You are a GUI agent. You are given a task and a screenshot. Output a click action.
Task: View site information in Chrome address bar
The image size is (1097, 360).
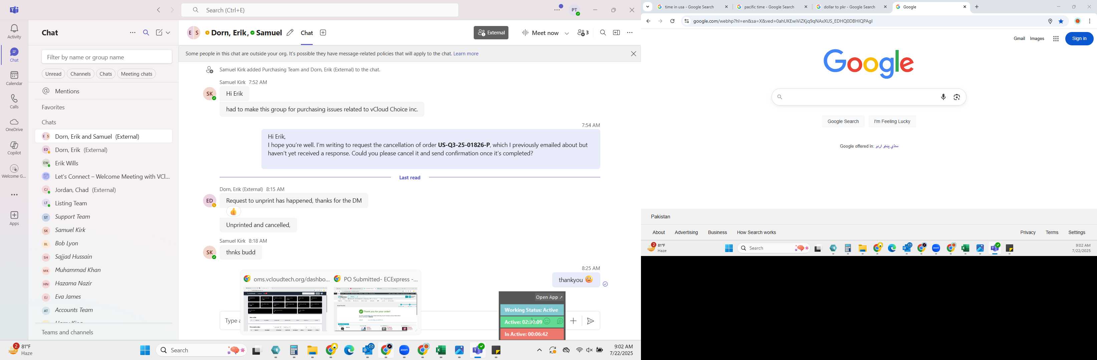(686, 21)
